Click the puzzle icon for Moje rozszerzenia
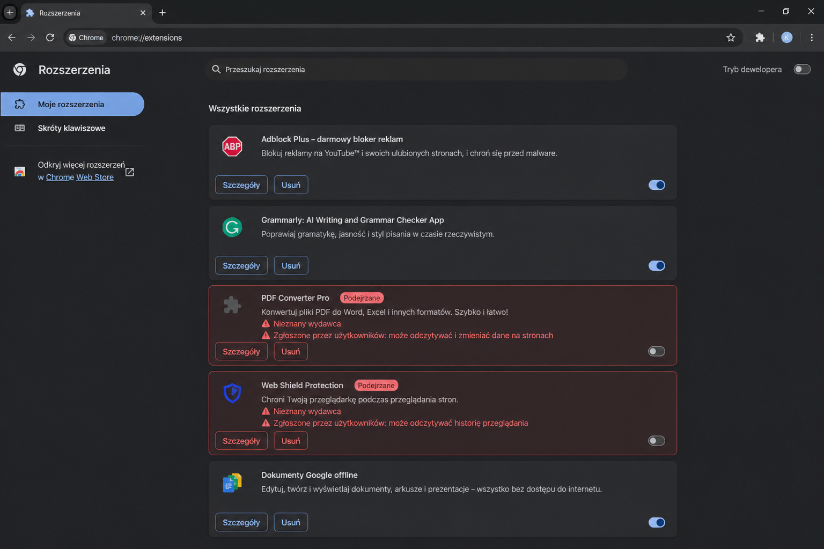Screen dimensions: 824x549 tap(20, 104)
